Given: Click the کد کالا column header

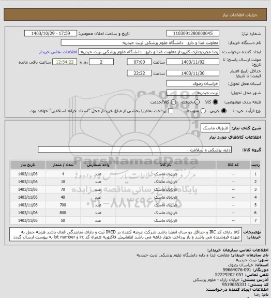Looking at the screenshot, I should [233, 165].
